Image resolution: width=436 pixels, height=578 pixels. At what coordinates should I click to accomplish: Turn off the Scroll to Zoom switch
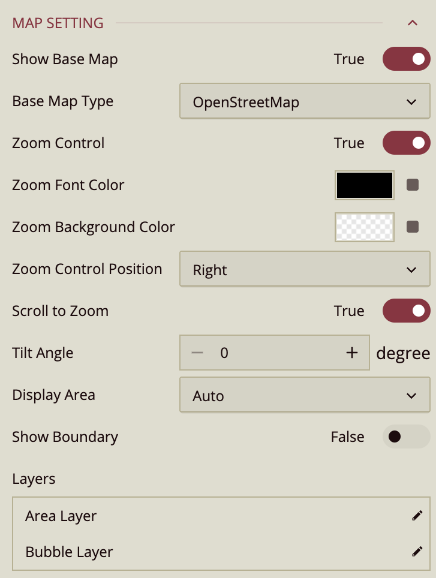[406, 311]
